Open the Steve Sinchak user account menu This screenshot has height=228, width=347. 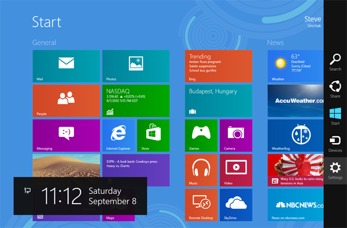[x=312, y=22]
